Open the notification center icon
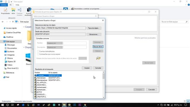Screen dimensions: 190x107 [x=186, y=105]
